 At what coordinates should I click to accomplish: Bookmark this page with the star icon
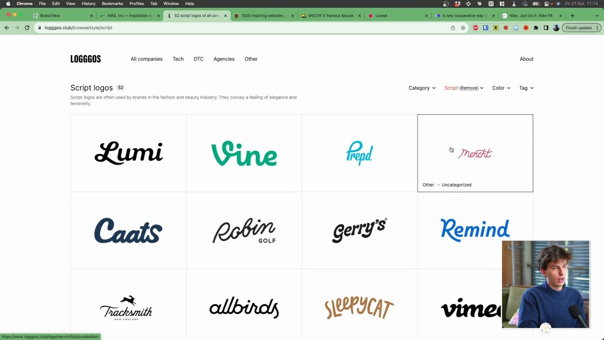point(463,28)
